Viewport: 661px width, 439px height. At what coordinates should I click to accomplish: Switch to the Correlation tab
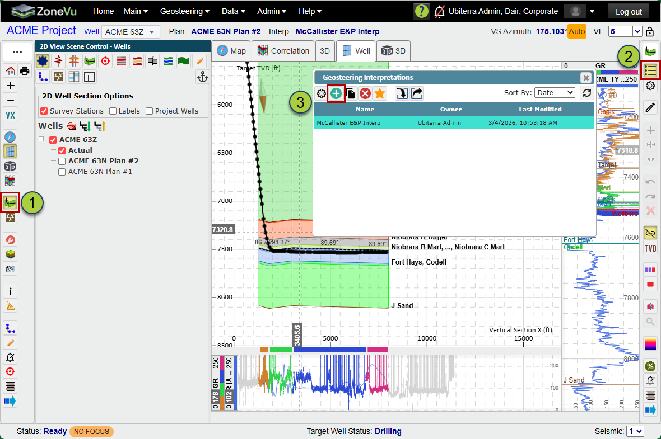click(x=283, y=51)
